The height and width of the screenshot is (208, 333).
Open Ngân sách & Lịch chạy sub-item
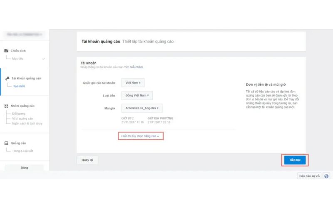[27, 124]
